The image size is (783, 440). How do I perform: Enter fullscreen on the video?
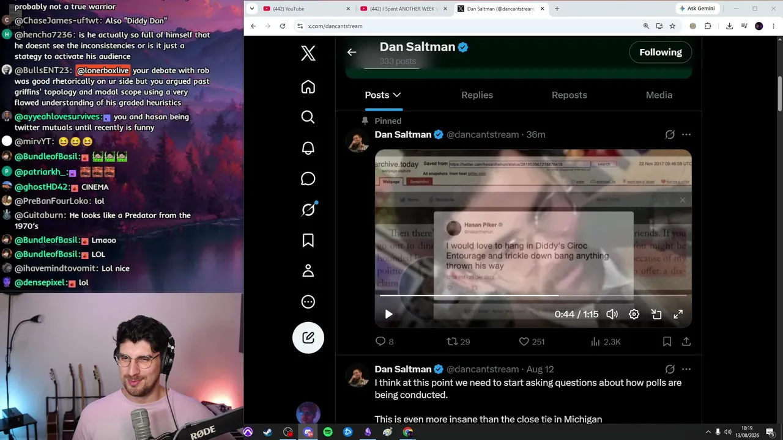tap(678, 314)
